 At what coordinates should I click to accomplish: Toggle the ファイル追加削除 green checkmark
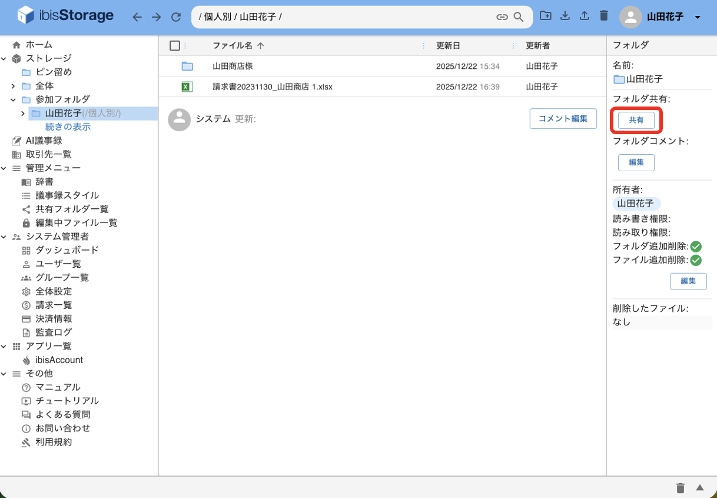696,260
